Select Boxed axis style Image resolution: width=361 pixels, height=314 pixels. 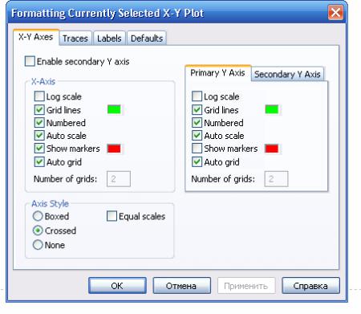coord(38,216)
